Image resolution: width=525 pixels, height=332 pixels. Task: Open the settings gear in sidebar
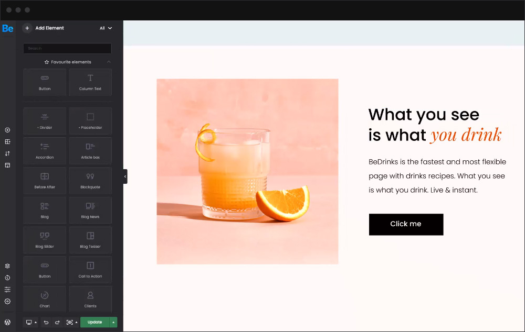point(7,301)
